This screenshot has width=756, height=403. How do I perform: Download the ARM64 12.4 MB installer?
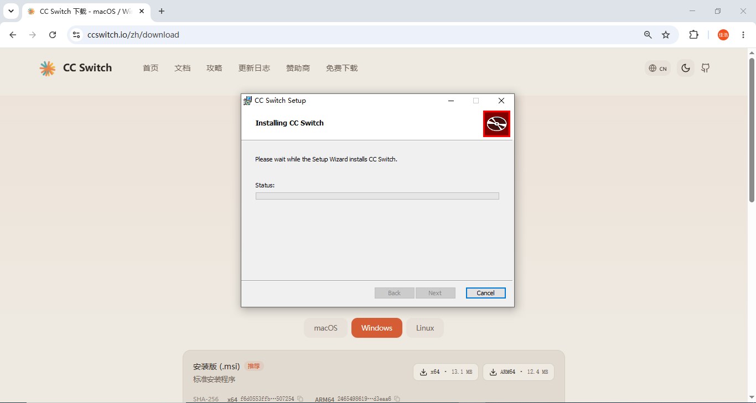[x=519, y=372]
